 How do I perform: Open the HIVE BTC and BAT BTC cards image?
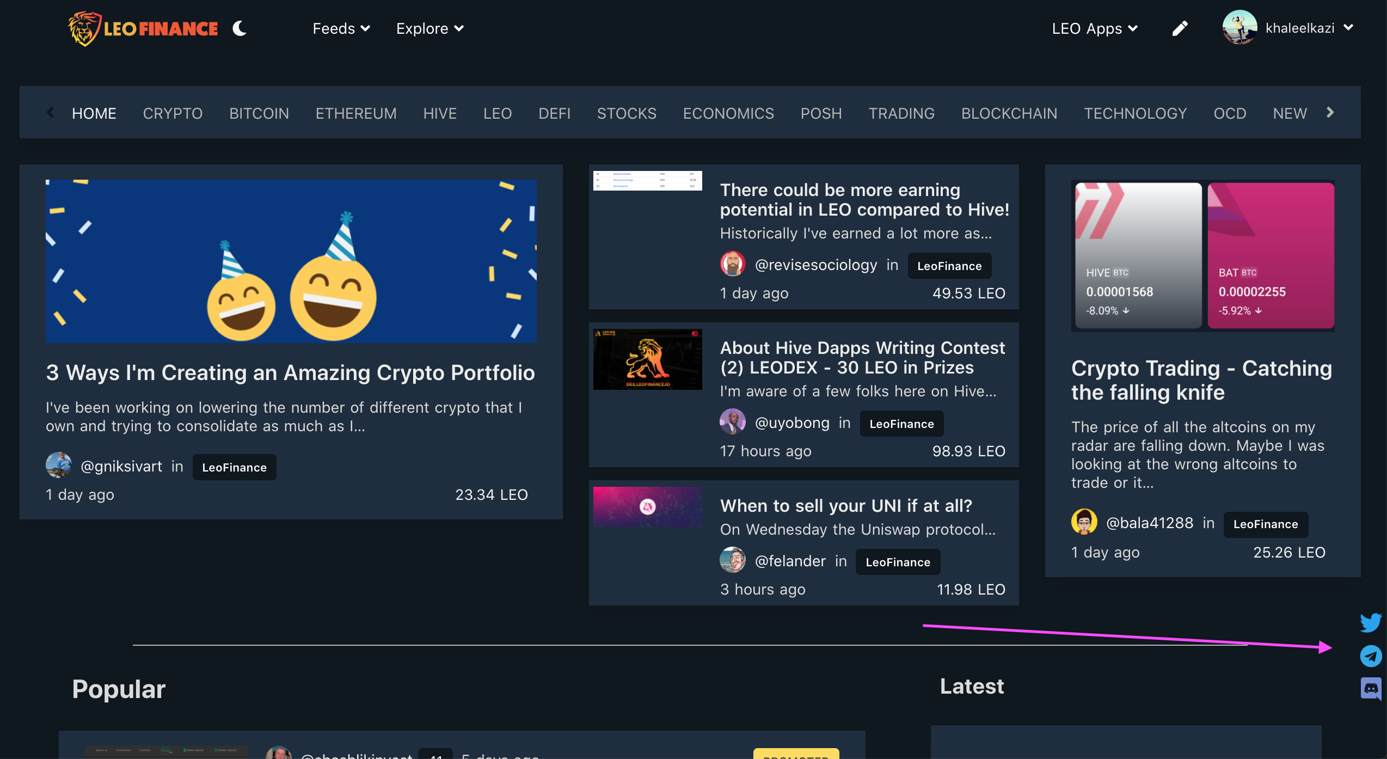(1203, 255)
